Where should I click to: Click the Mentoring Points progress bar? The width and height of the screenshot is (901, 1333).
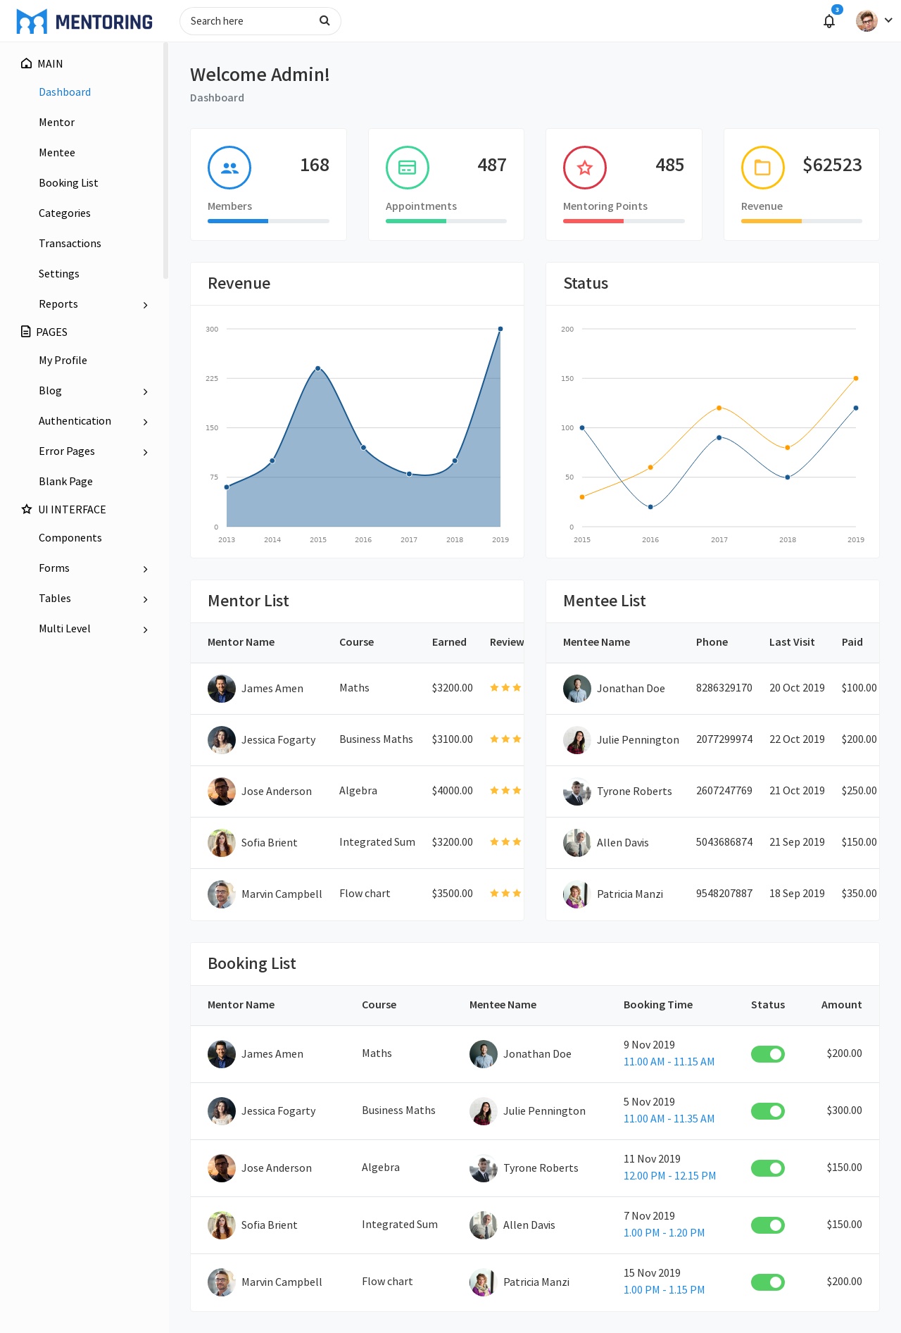pyautogui.click(x=624, y=221)
